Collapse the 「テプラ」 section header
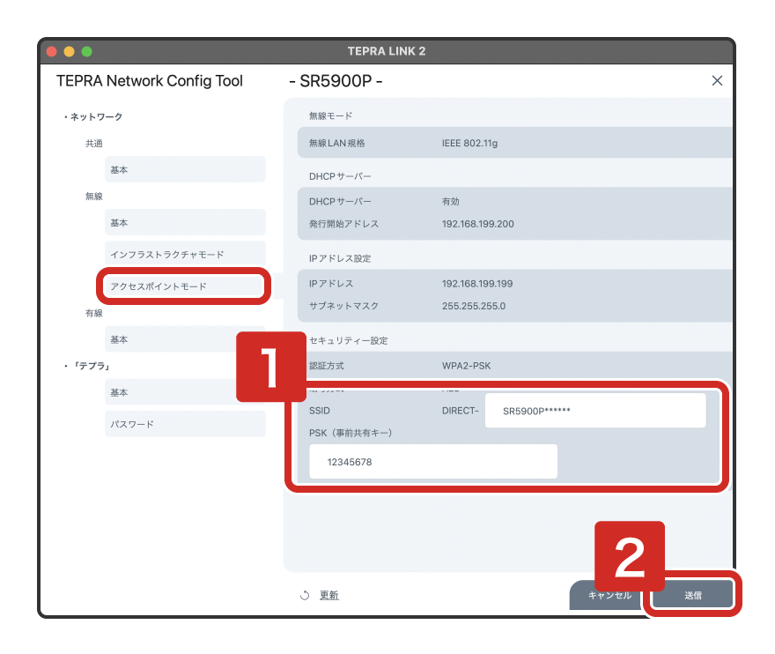 (89, 366)
